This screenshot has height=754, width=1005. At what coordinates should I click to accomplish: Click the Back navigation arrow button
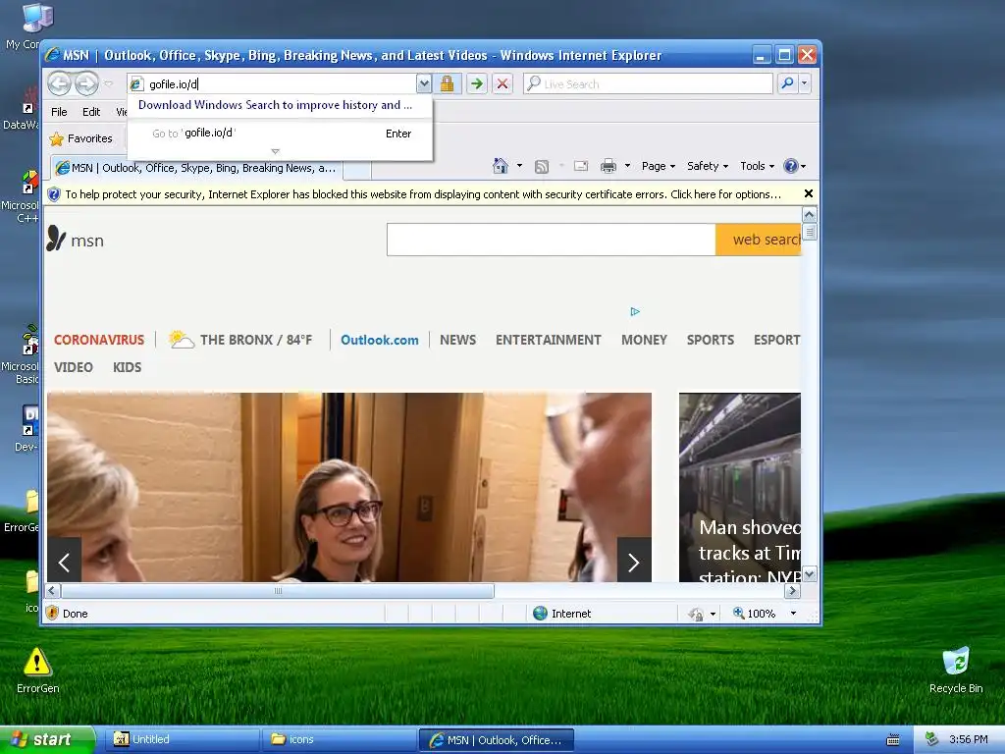tap(60, 83)
